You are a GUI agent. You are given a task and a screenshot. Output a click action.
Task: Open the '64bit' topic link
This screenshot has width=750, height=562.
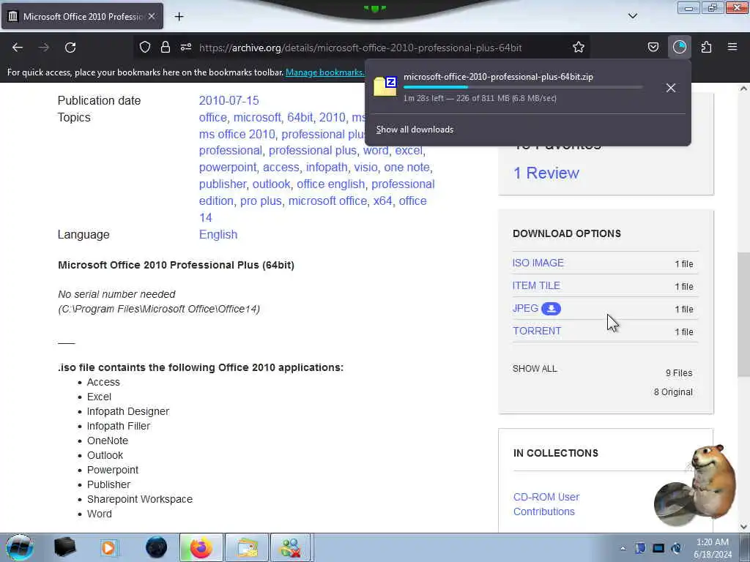click(300, 117)
